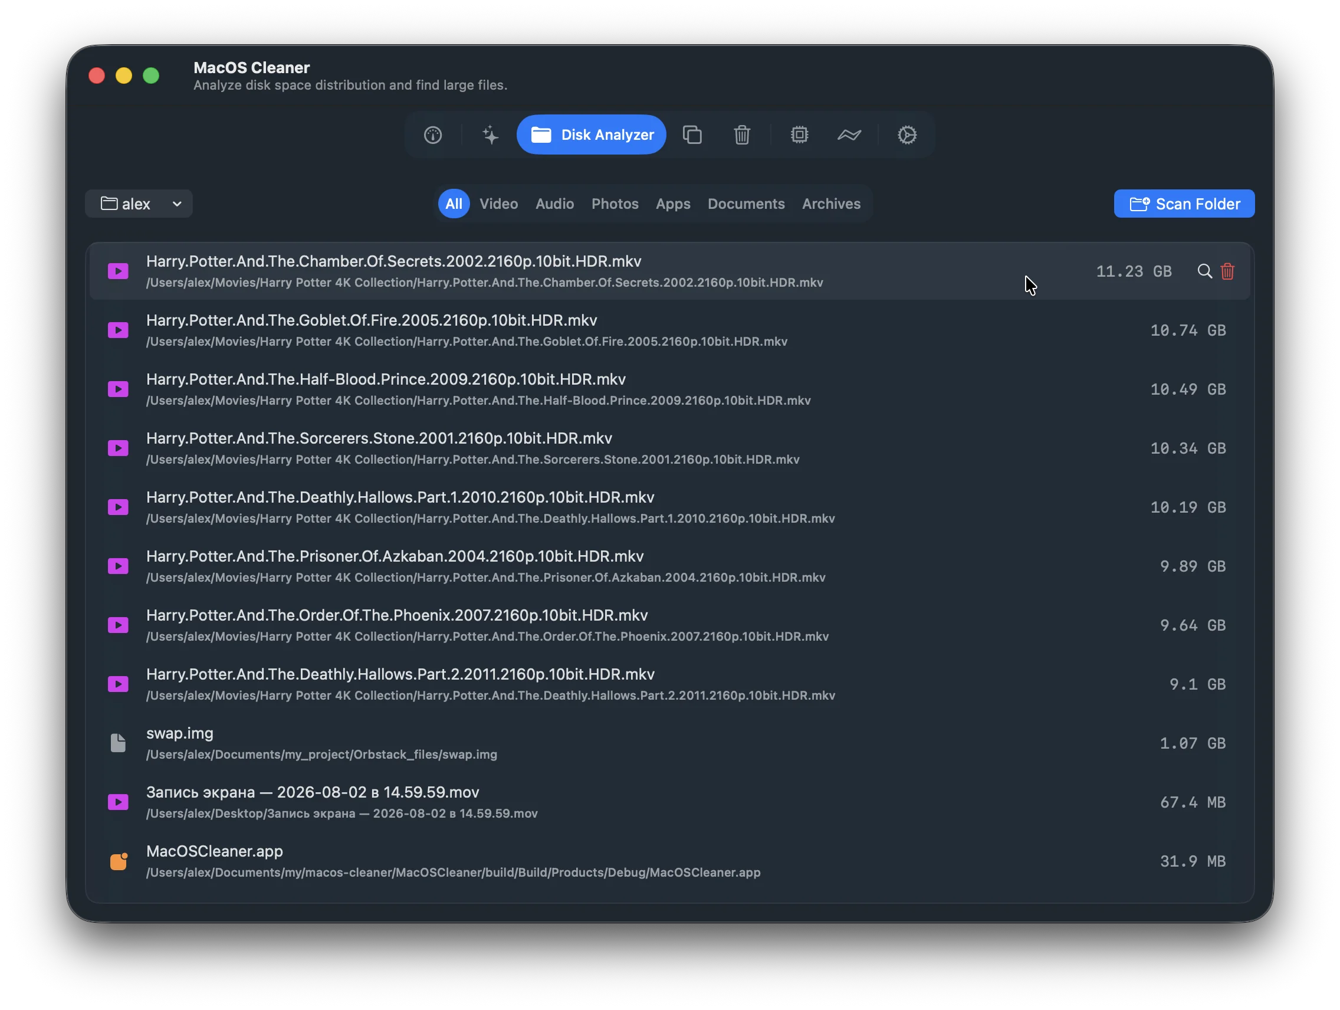Select the All filter tab

click(x=454, y=204)
